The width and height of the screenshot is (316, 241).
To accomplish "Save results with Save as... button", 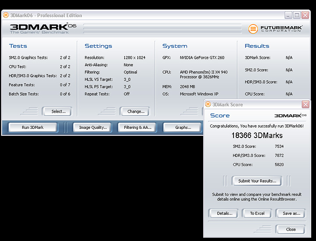I will coord(291,213).
